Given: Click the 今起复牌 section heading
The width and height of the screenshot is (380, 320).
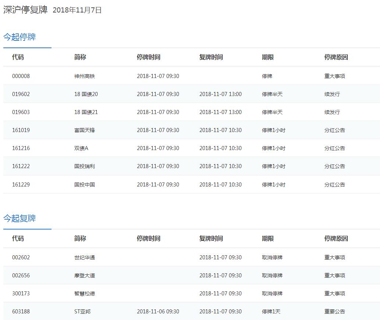Looking at the screenshot, I should [x=19, y=218].
